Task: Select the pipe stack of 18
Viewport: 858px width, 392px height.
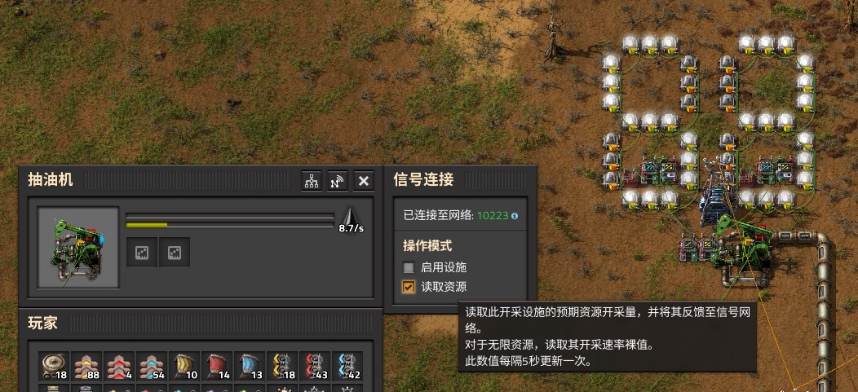Action: click(x=54, y=366)
